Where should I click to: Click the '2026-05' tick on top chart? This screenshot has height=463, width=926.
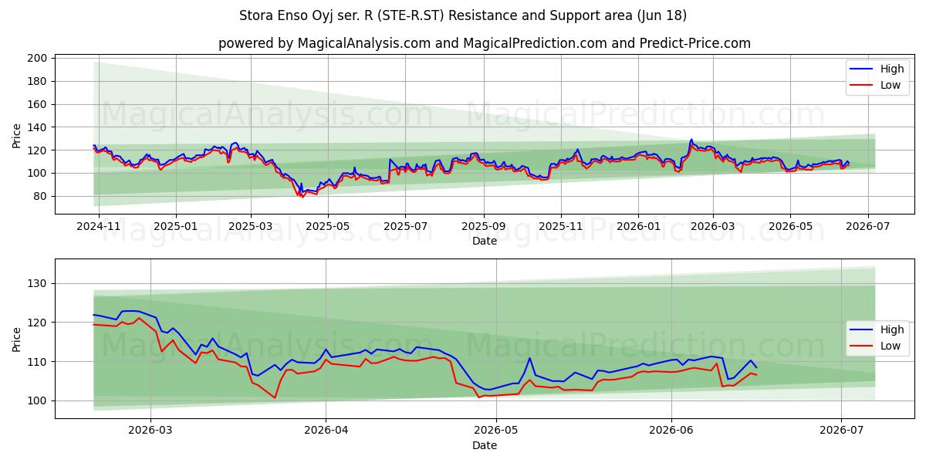pos(790,228)
